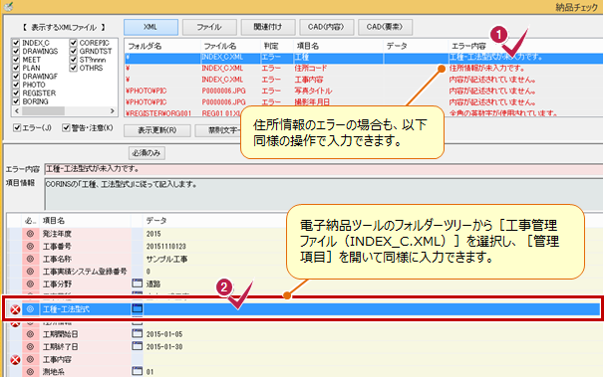
Task: Click the required mark icon for 測地系
Action: (x=30, y=372)
